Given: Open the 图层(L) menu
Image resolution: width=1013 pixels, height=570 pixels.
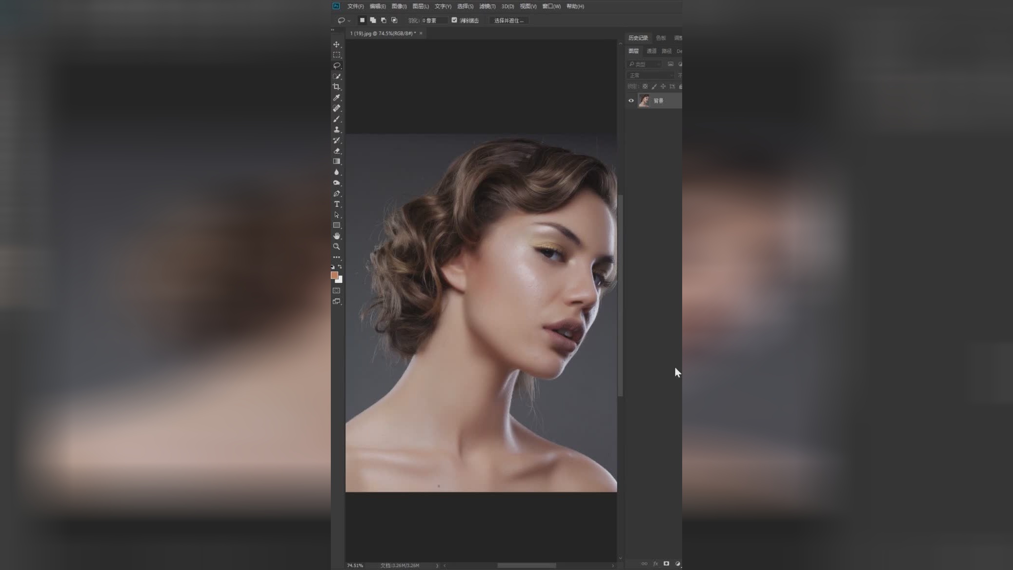Looking at the screenshot, I should (421, 6).
